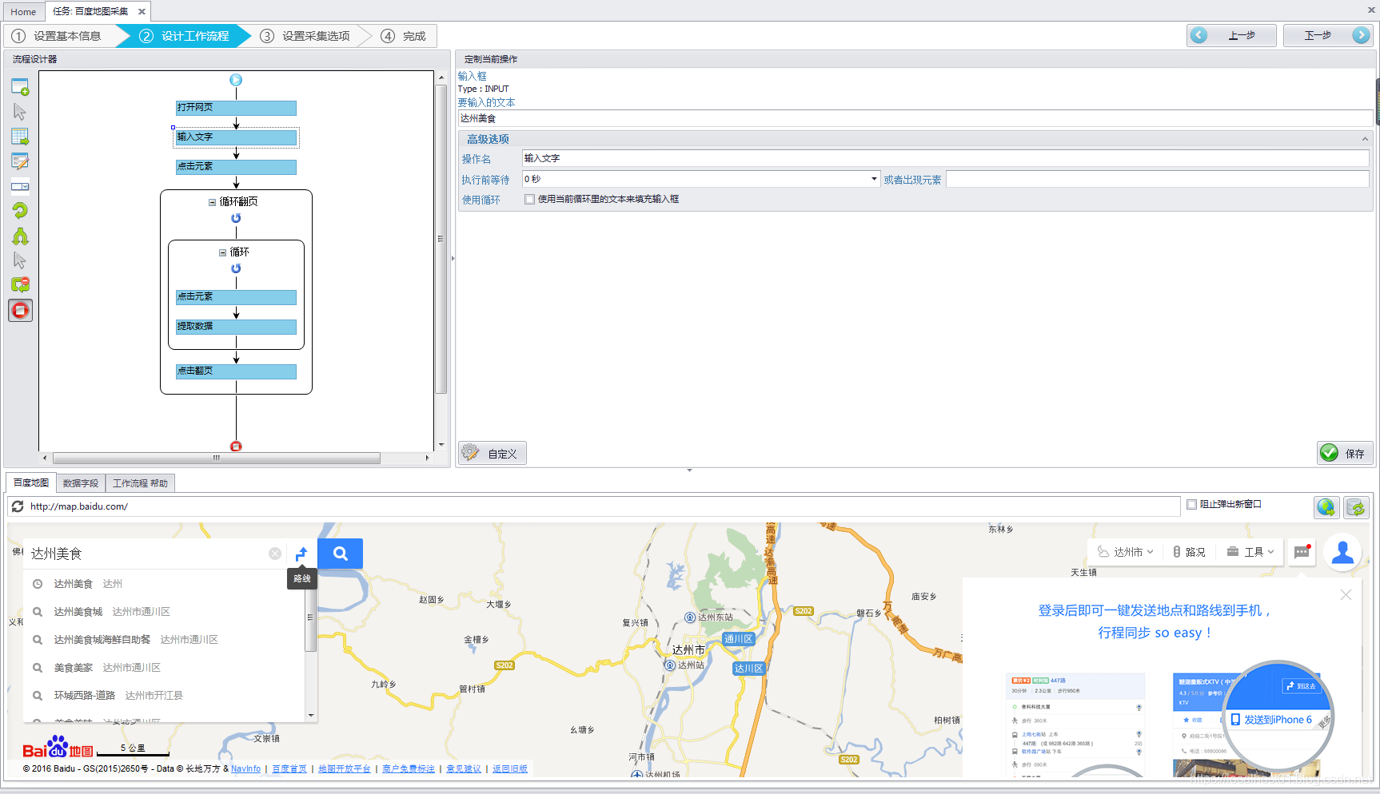Collapse the 高级选项 section

1365,139
